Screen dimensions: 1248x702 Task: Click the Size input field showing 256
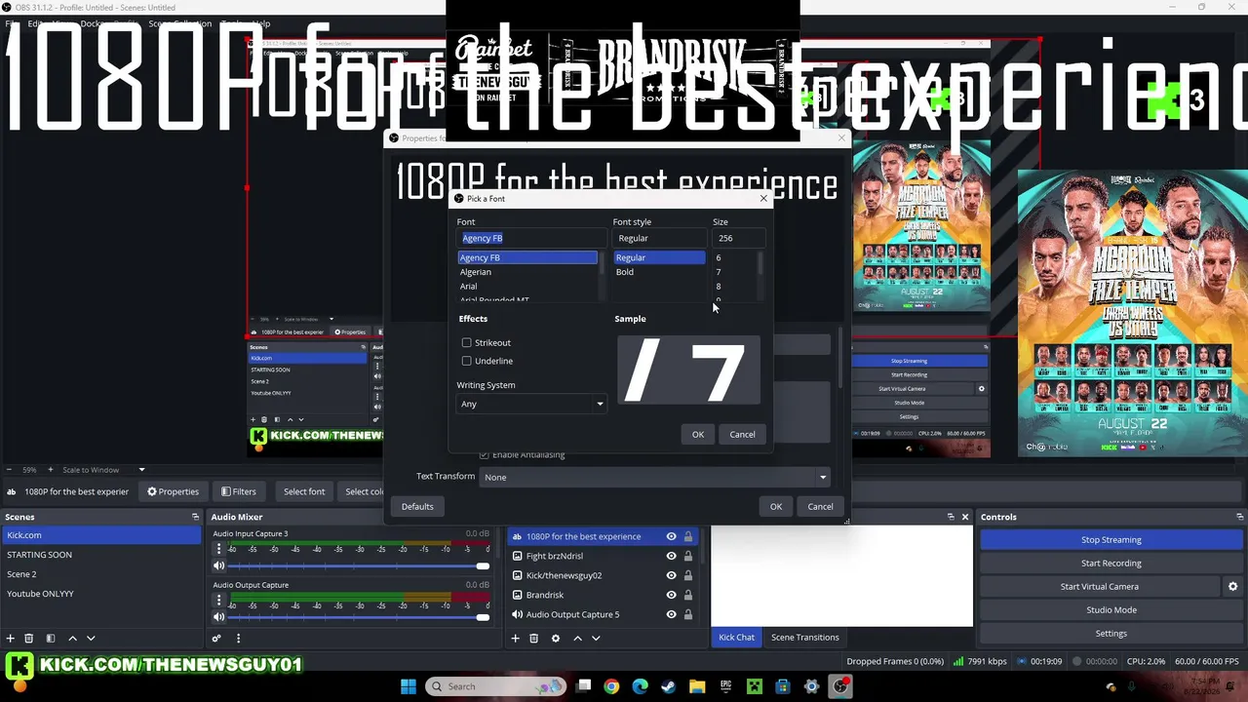(738, 238)
